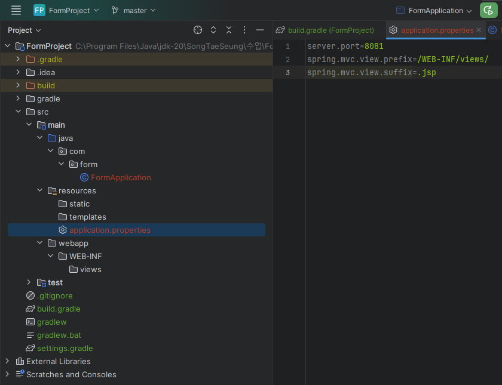Click the .gradle orange folder icon
Screen dimensions: 502x385
point(30,59)
